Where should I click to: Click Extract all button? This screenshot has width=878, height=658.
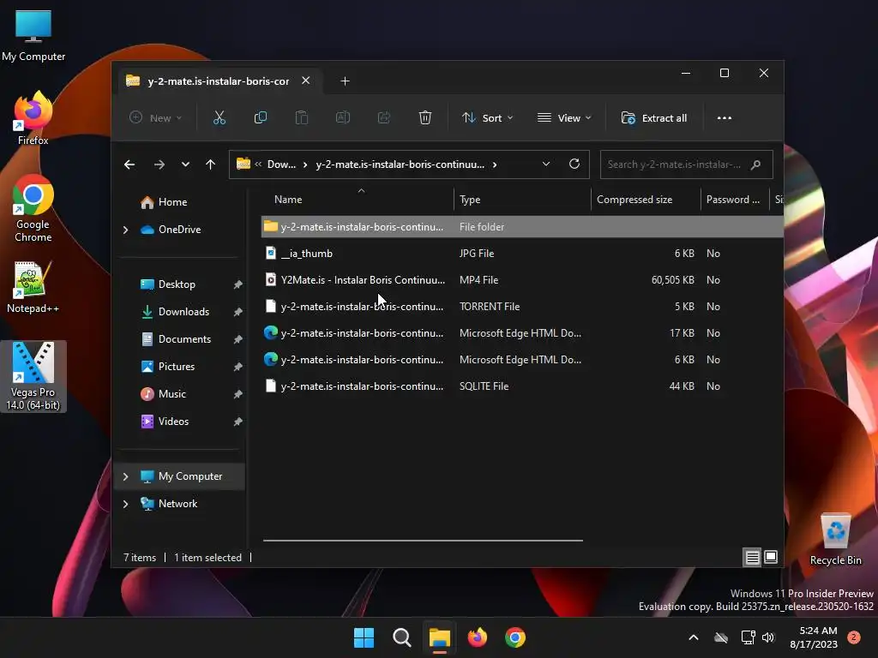(x=654, y=118)
